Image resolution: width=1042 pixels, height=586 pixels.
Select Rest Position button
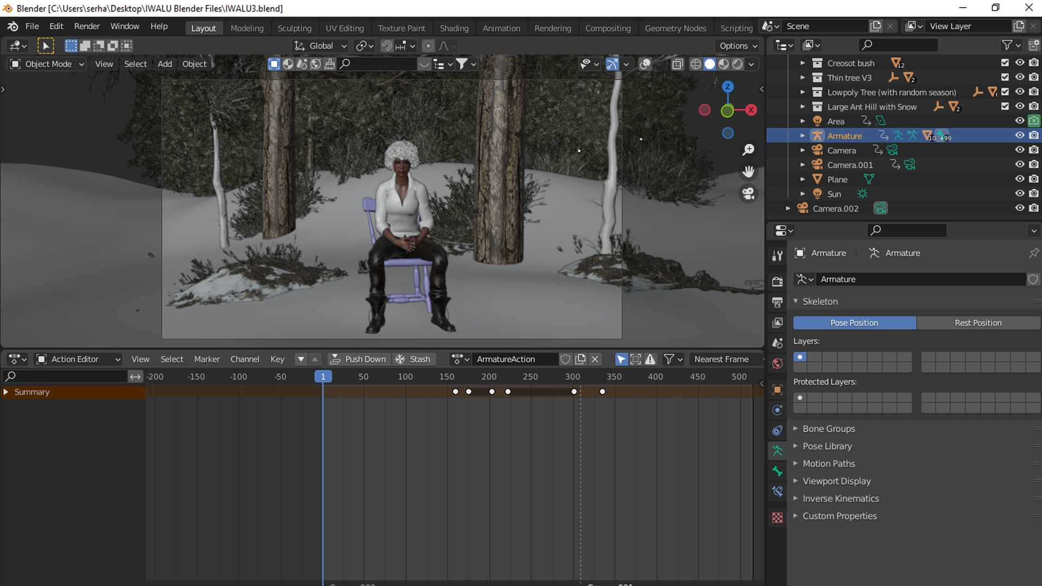coord(978,323)
